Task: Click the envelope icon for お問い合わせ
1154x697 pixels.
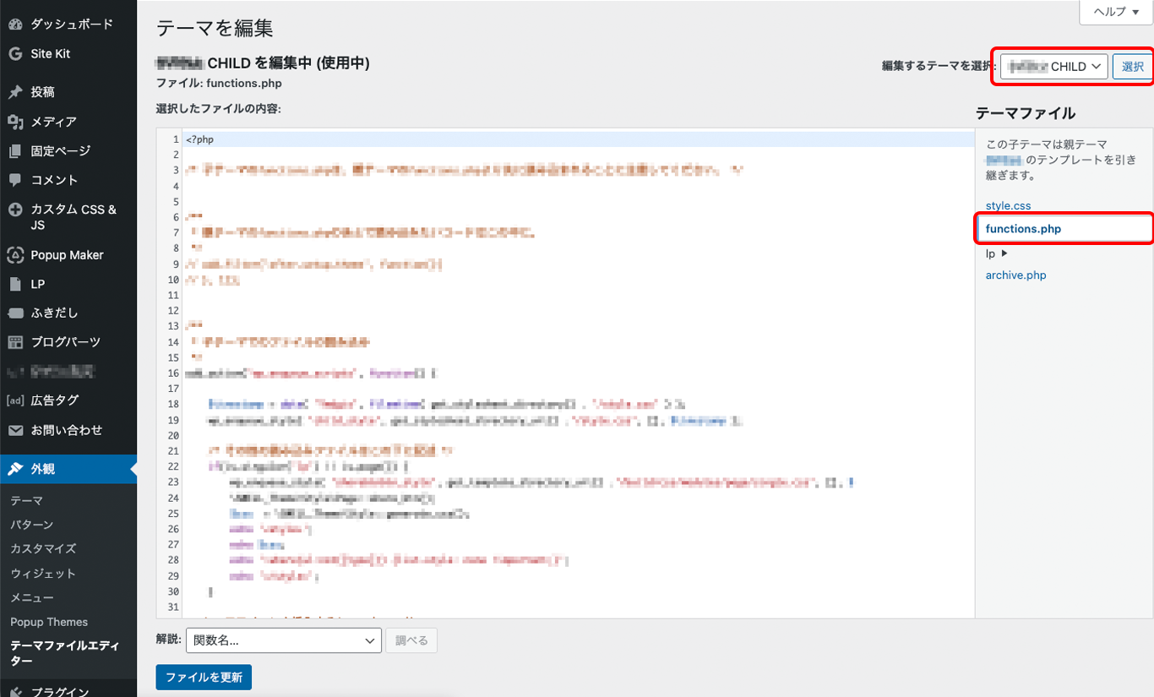Action: pyautogui.click(x=15, y=430)
